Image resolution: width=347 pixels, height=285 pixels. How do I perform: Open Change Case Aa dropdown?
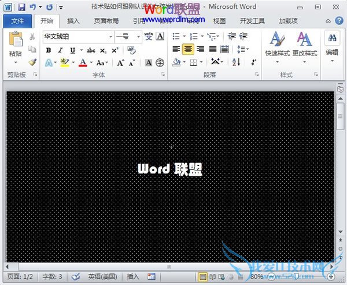(102, 63)
